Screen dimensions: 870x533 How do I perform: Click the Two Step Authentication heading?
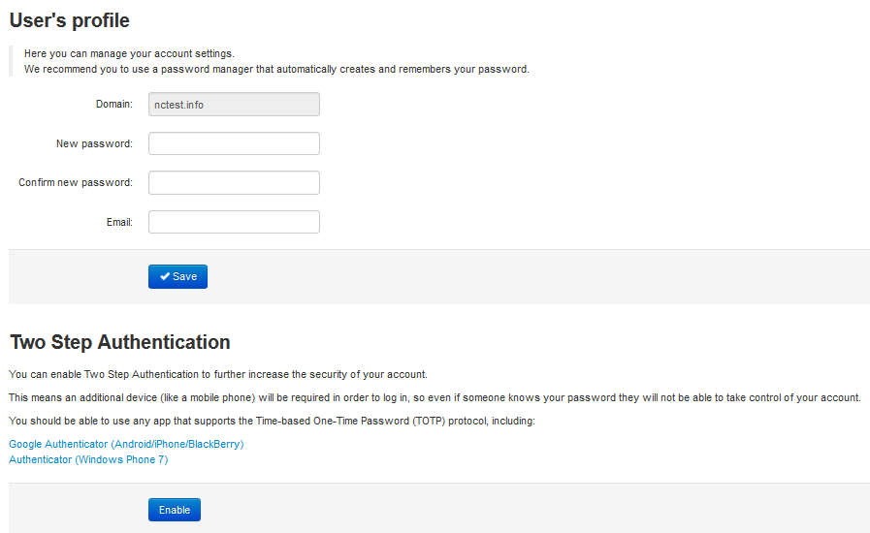coord(120,342)
